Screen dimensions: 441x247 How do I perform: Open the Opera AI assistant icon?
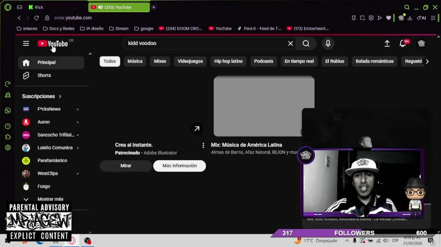[x=421, y=18]
